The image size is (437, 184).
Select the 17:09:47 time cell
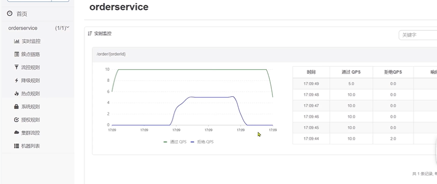click(311, 106)
